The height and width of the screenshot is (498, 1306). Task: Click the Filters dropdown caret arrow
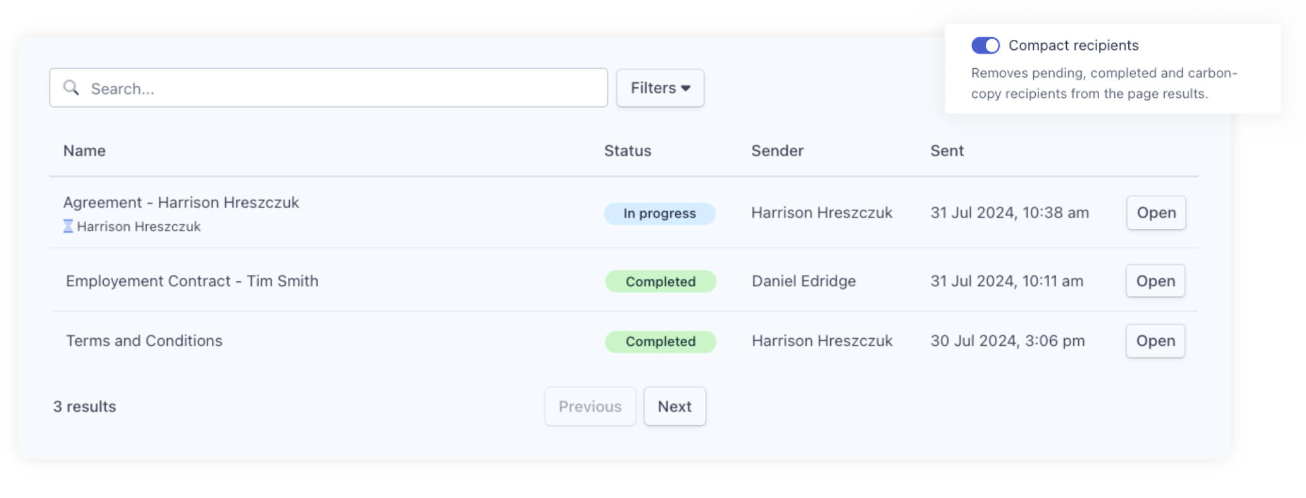click(x=686, y=88)
